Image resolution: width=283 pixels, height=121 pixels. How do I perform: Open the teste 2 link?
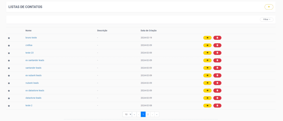point(29,106)
